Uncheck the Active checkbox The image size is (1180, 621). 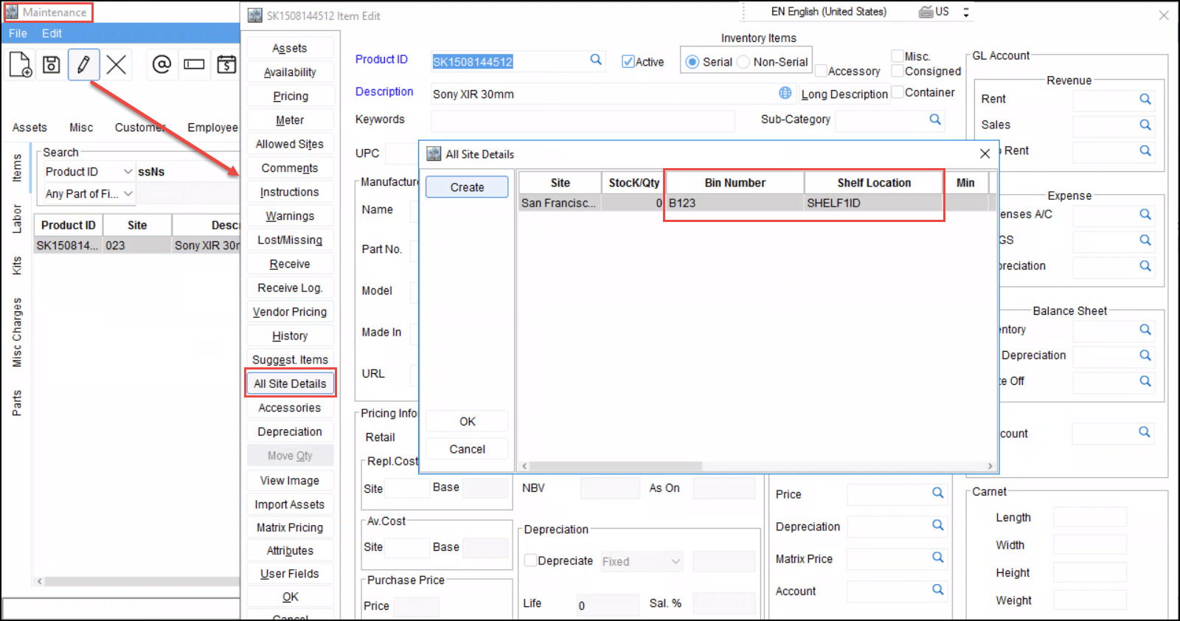pyautogui.click(x=628, y=62)
